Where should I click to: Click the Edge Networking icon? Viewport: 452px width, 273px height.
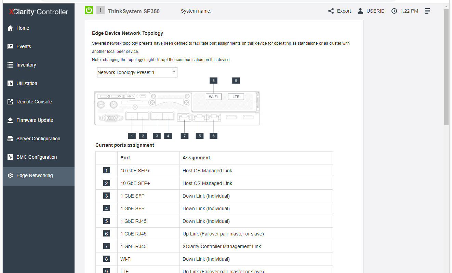(x=10, y=175)
